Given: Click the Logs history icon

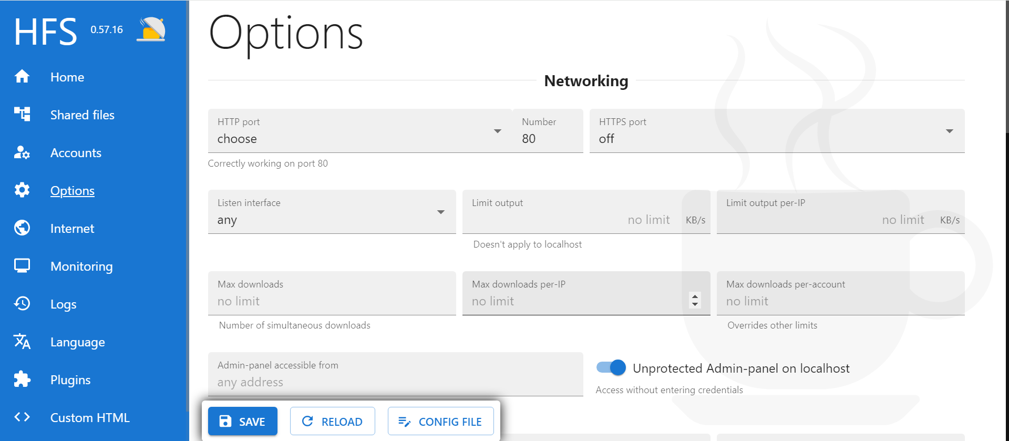Looking at the screenshot, I should tap(22, 303).
